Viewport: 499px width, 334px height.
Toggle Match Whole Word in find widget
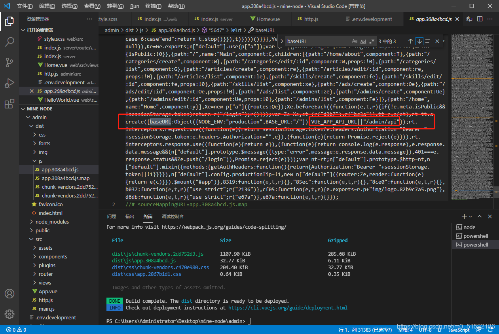tap(363, 41)
